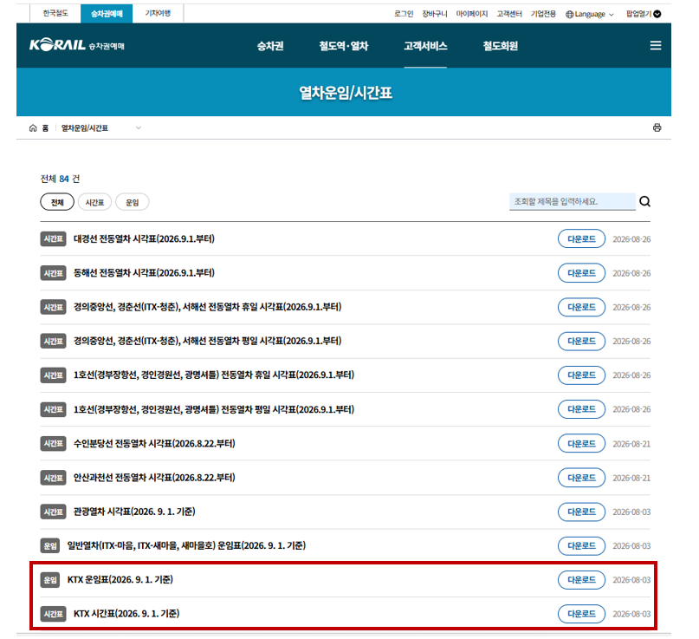Click the 기업전용 link

(x=543, y=14)
